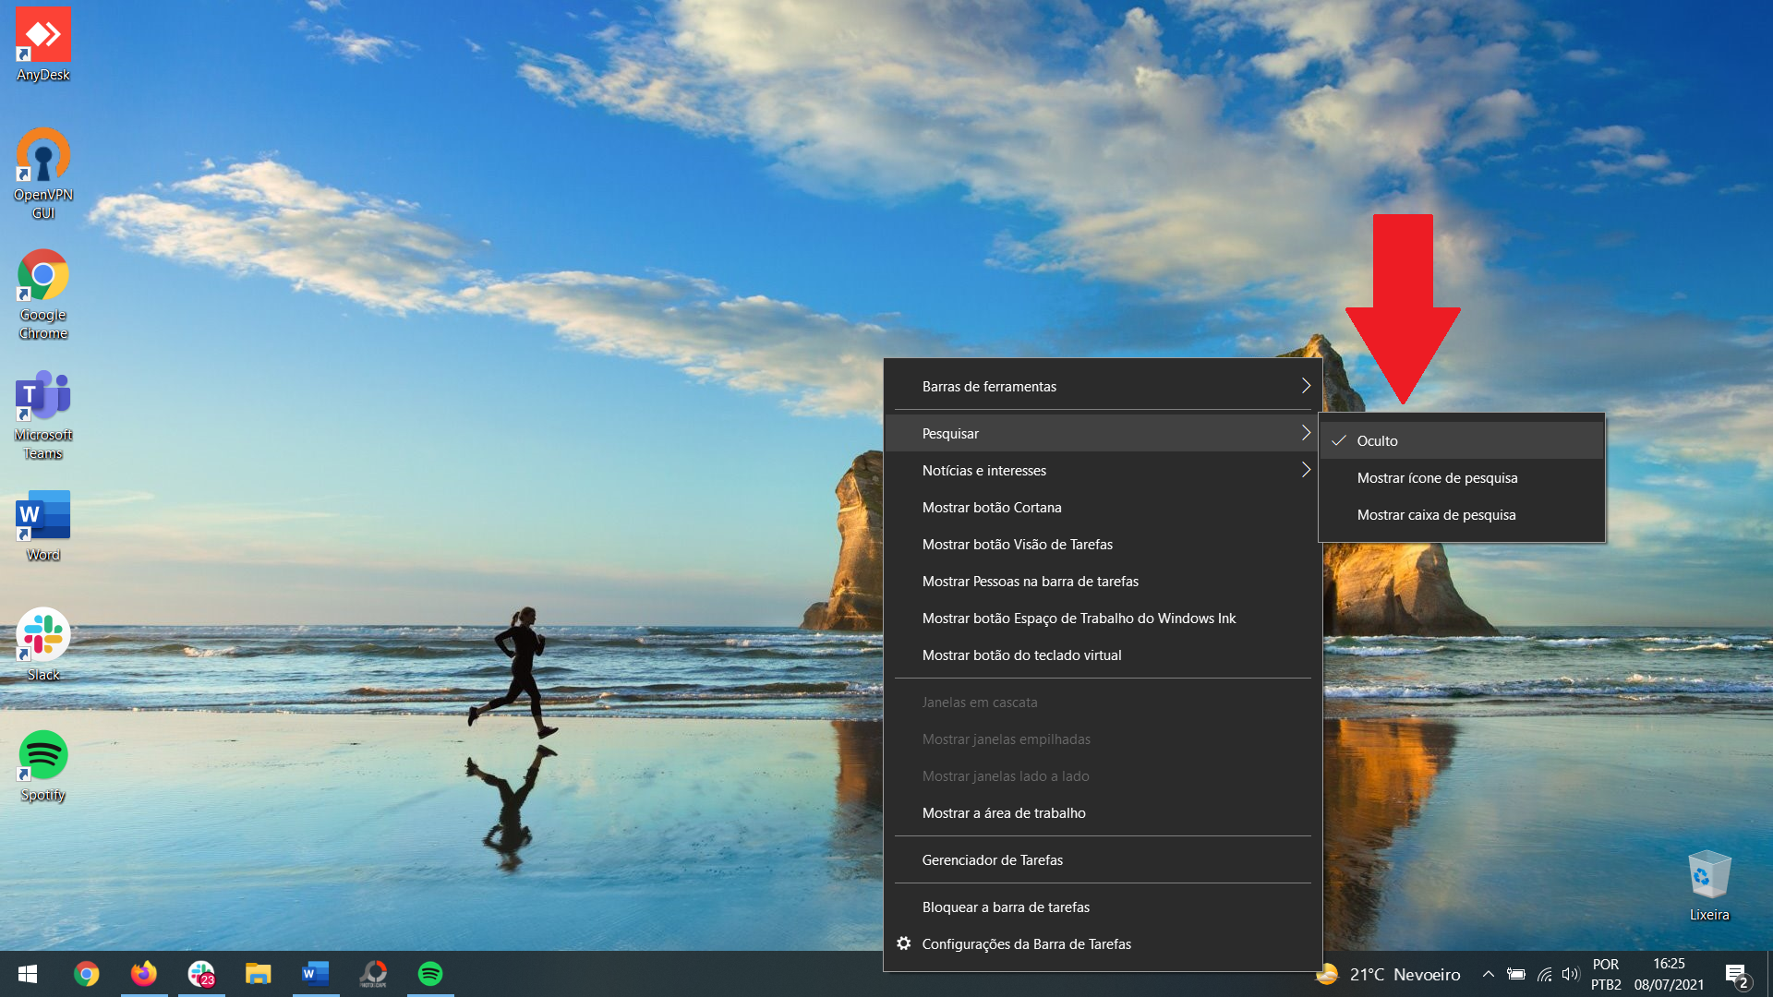Open Spotify from the taskbar
Screen dimensions: 1773x997
pyautogui.click(x=430, y=974)
